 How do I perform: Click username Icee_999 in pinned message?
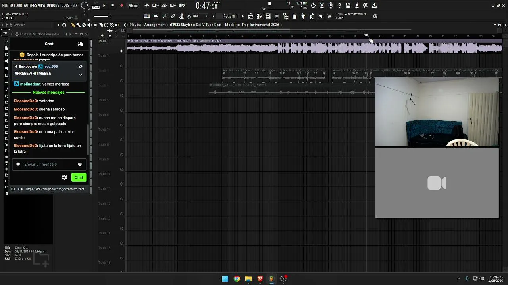pyautogui.click(x=50, y=66)
